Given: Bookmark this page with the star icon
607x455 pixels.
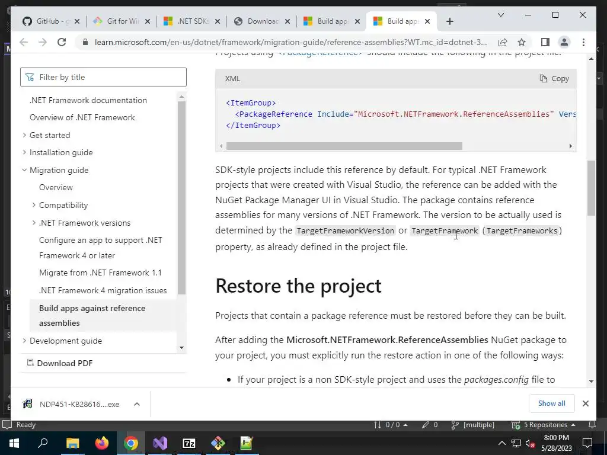Looking at the screenshot, I should (522, 42).
